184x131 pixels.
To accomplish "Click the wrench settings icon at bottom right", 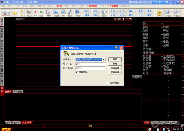I will [182, 126].
